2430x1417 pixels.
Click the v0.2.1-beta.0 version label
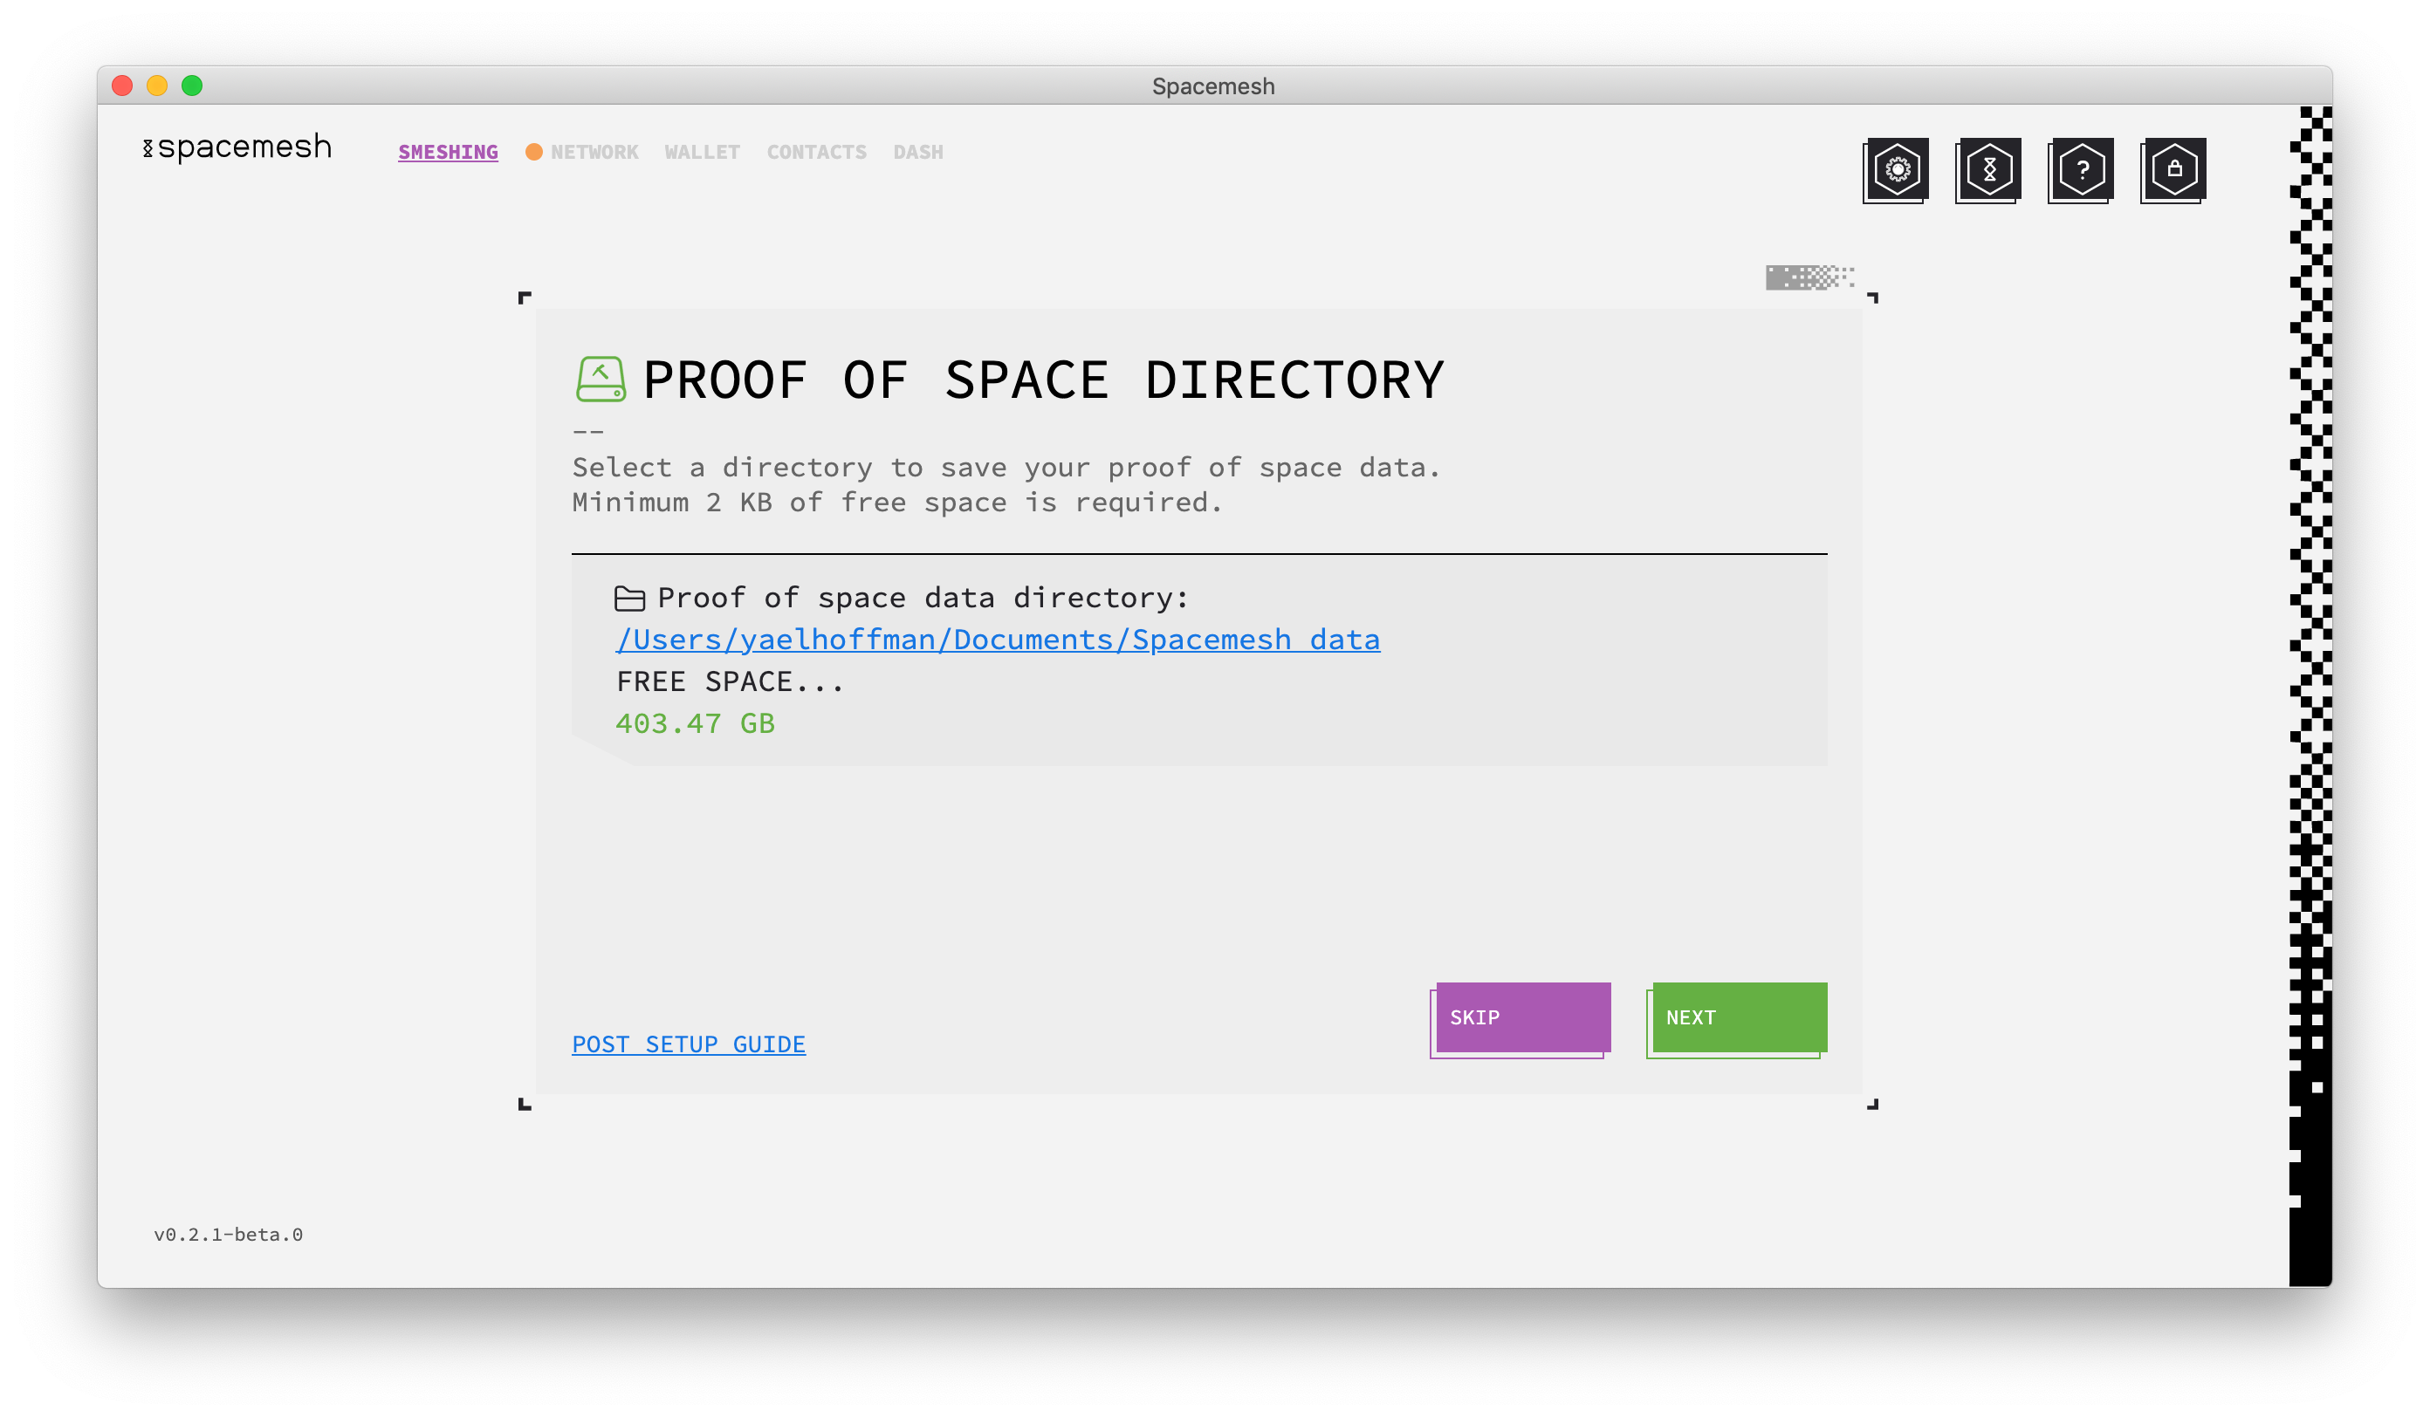tap(228, 1234)
